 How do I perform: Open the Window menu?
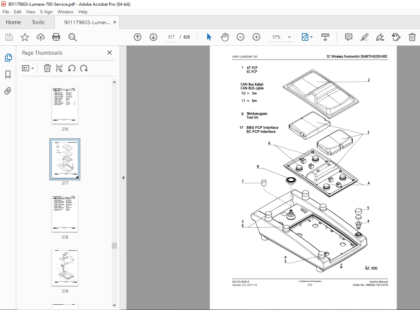pos(65,12)
